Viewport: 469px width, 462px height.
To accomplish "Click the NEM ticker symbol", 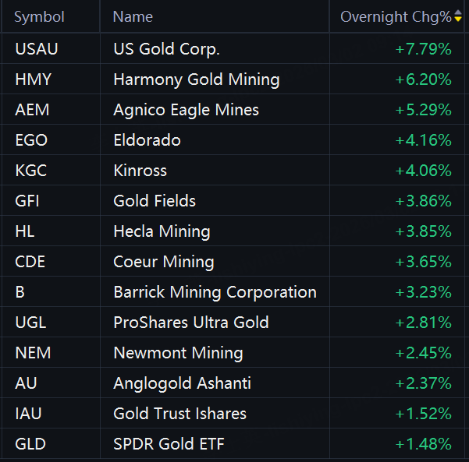I will point(33,353).
